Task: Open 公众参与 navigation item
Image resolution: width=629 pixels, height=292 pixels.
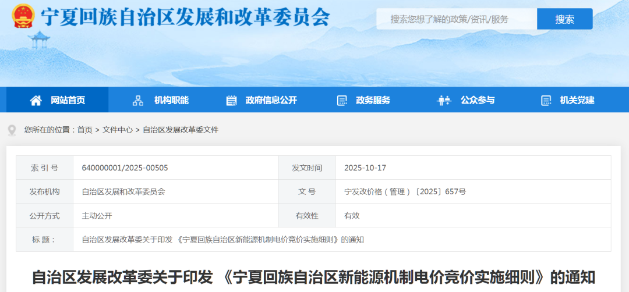Action: coord(478,100)
